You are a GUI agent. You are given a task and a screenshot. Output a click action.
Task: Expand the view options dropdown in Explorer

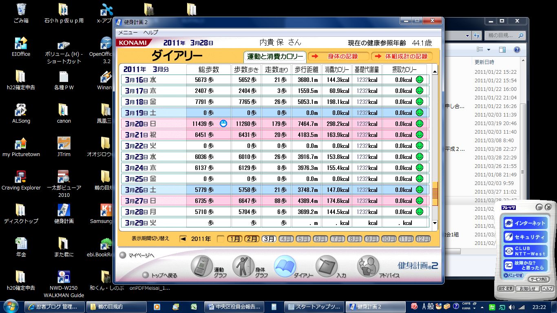(x=488, y=50)
